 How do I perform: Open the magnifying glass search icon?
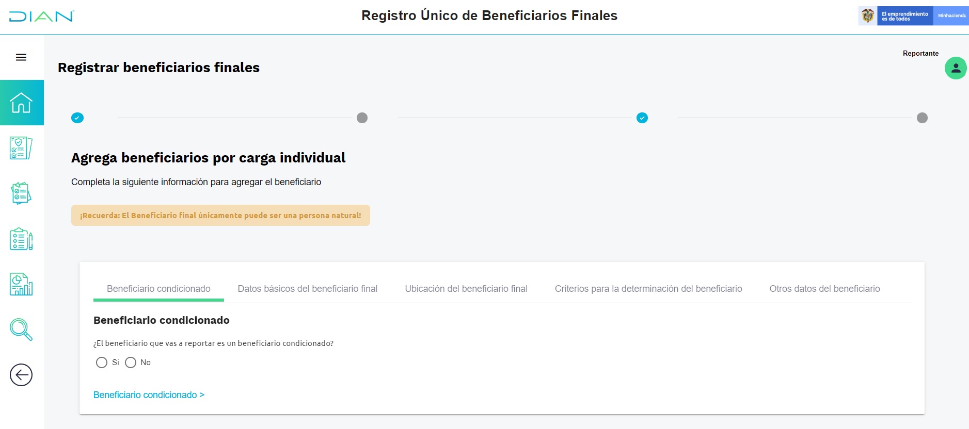21,329
